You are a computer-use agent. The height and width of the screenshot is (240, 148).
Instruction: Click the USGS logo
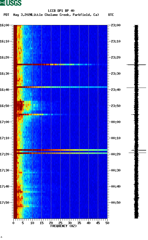pos(11,3)
